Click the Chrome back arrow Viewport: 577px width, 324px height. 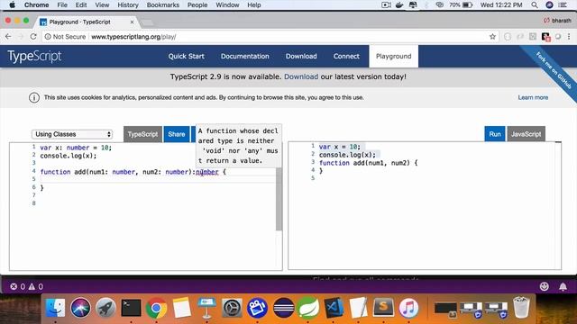click(8, 36)
